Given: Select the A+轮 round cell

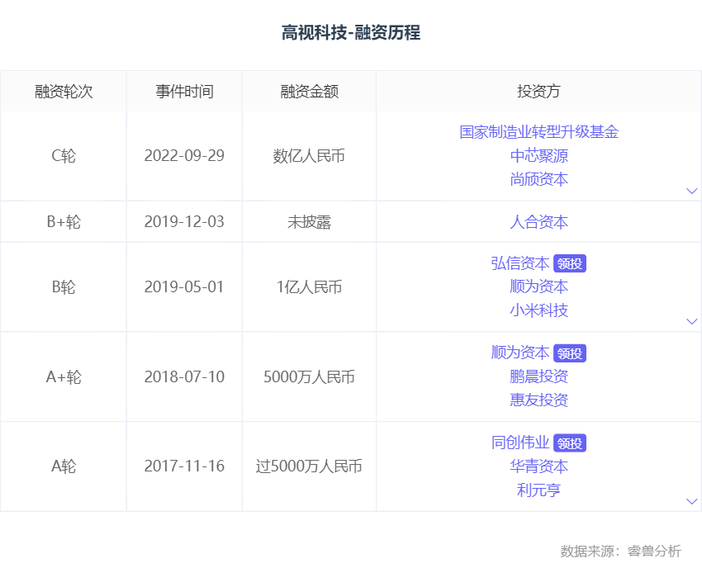Looking at the screenshot, I should click(x=64, y=376).
